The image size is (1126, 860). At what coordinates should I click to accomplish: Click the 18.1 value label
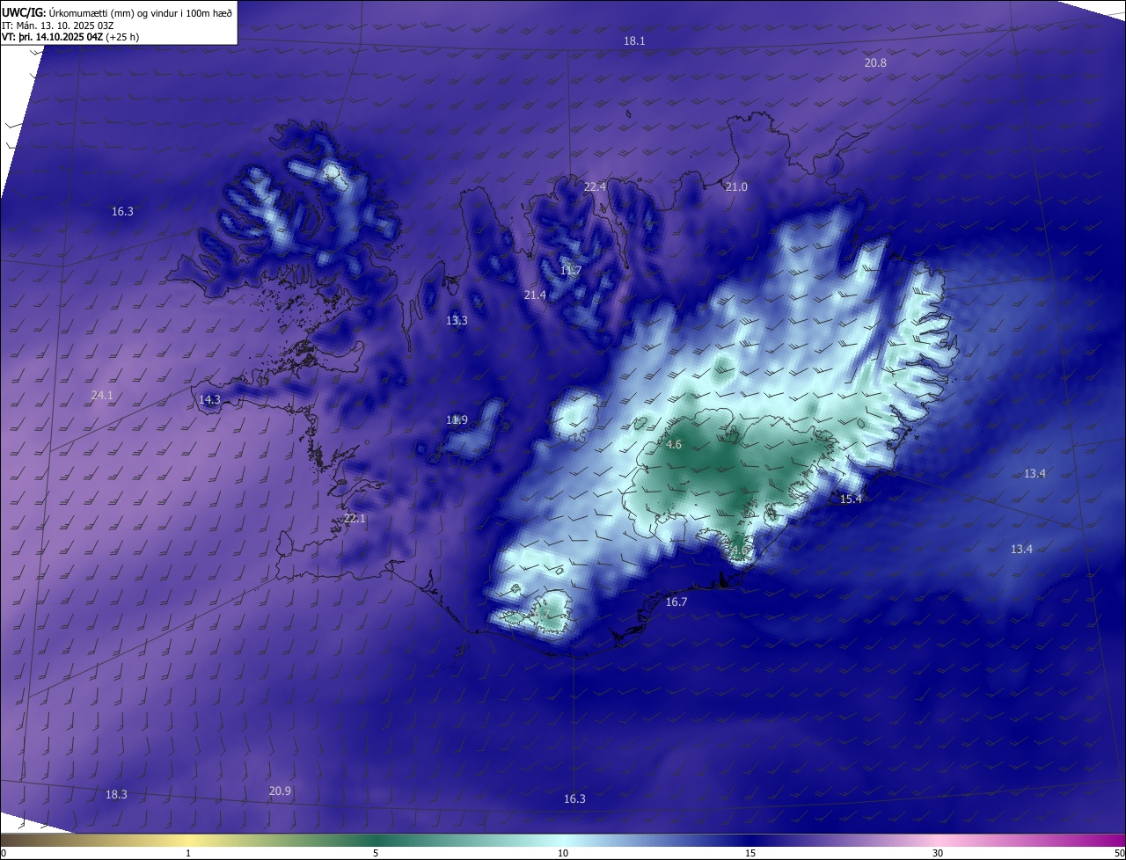(x=634, y=41)
